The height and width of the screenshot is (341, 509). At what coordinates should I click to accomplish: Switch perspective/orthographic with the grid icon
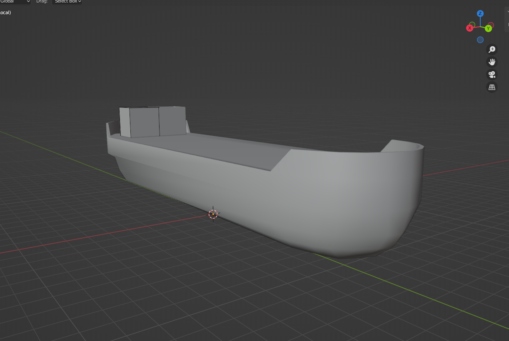point(492,87)
